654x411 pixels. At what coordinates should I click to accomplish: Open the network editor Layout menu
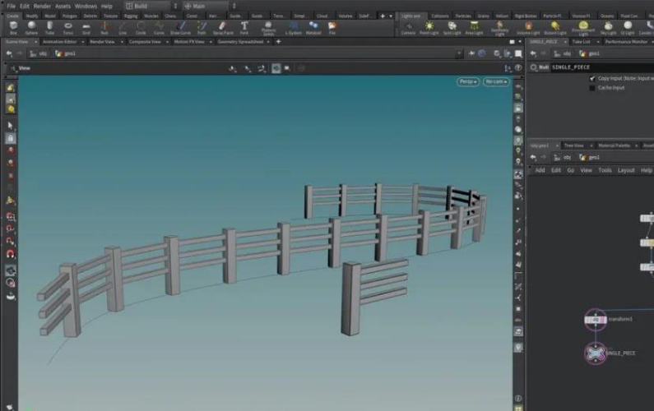(626, 170)
